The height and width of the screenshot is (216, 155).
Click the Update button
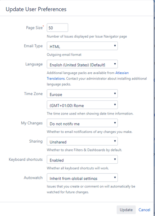point(126,210)
